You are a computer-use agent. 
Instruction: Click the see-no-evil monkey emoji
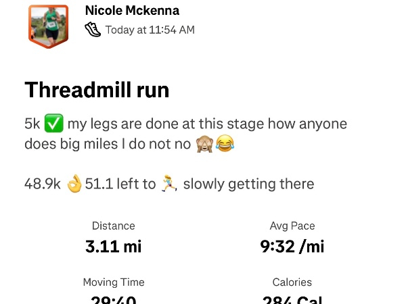[204, 144]
